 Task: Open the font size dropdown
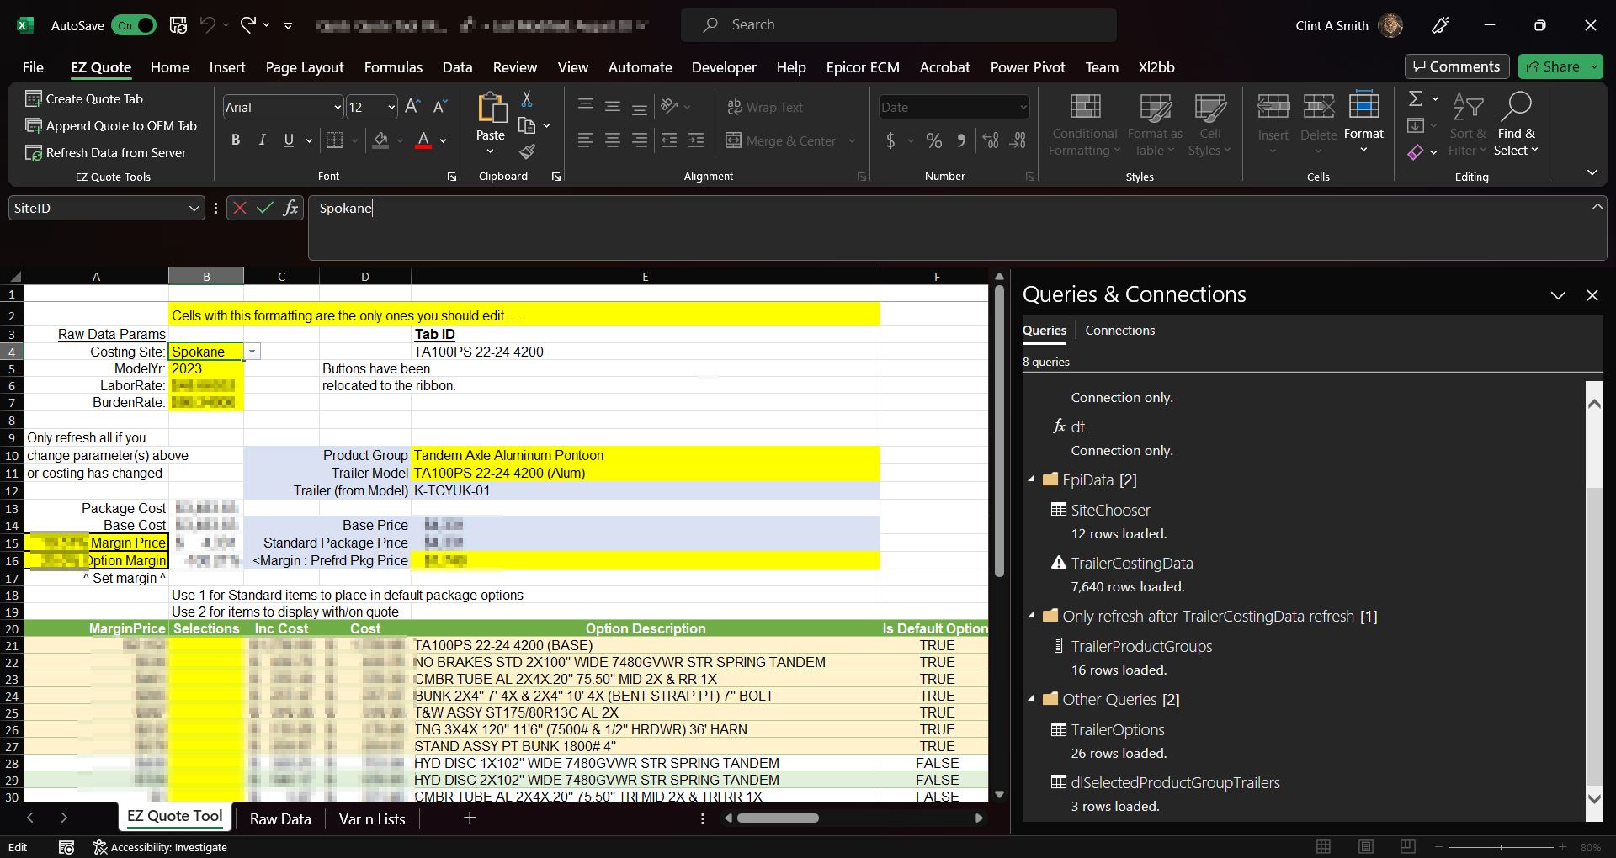(x=391, y=108)
